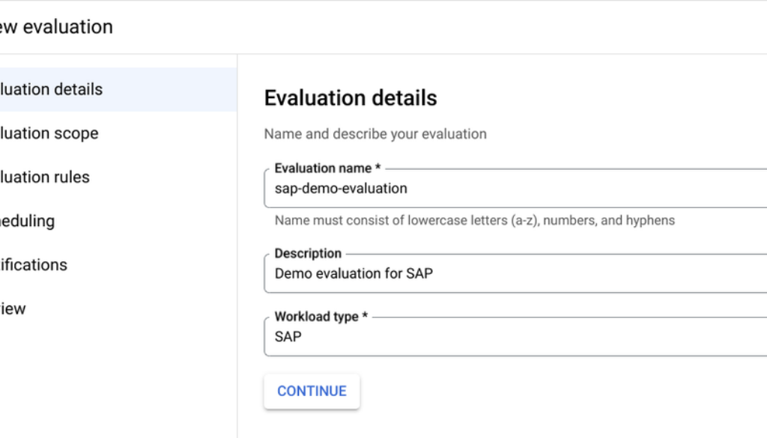This screenshot has height=438, width=767.
Task: Click the 'Description' field label
Action: [308, 254]
